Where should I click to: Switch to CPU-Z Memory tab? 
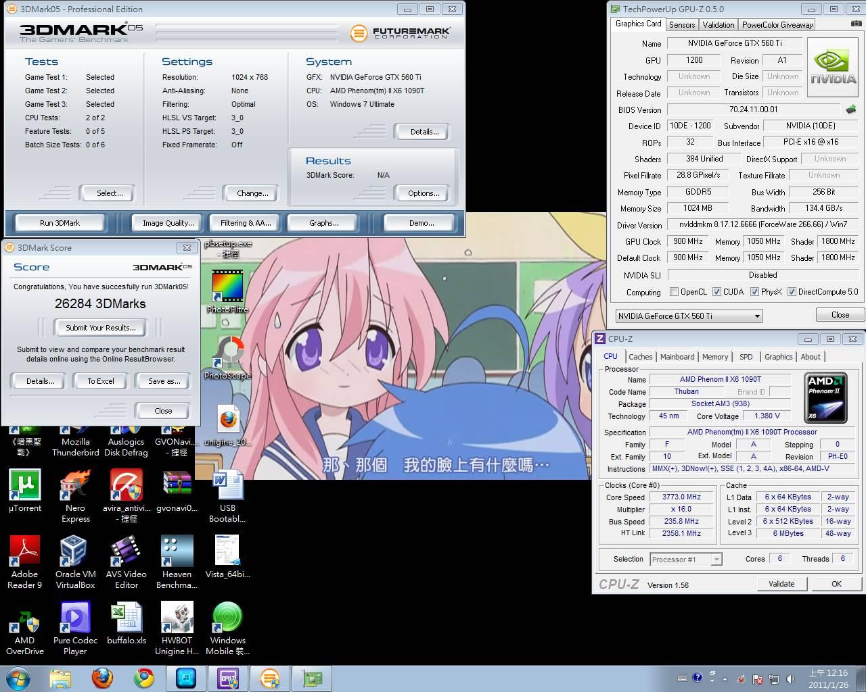(715, 357)
